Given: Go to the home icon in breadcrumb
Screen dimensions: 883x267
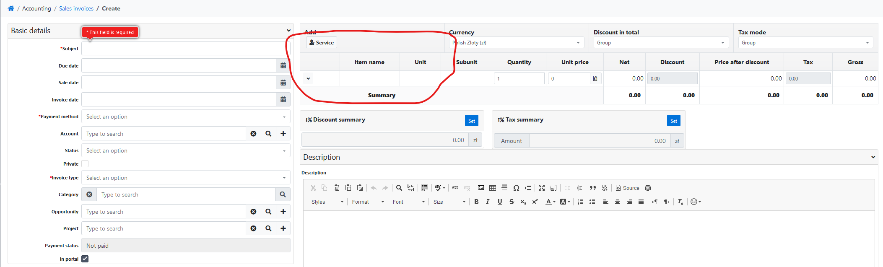Looking at the screenshot, I should 11,8.
